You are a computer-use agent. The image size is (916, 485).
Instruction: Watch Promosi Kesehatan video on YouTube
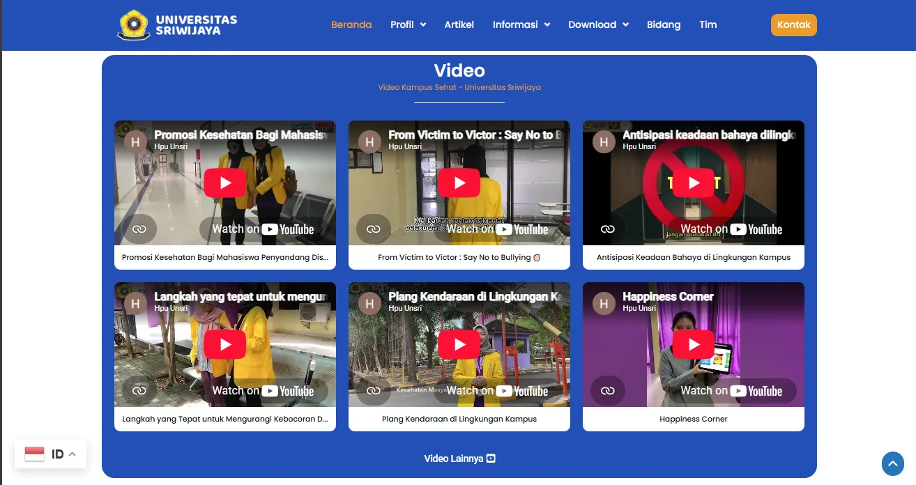click(x=264, y=229)
